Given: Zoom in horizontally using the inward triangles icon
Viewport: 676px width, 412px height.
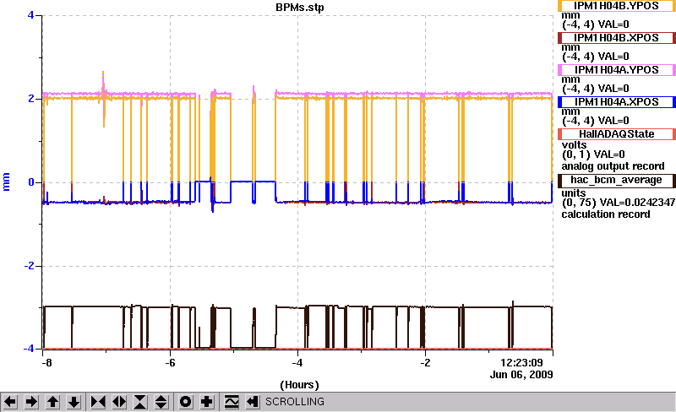Looking at the screenshot, I should click(x=98, y=402).
